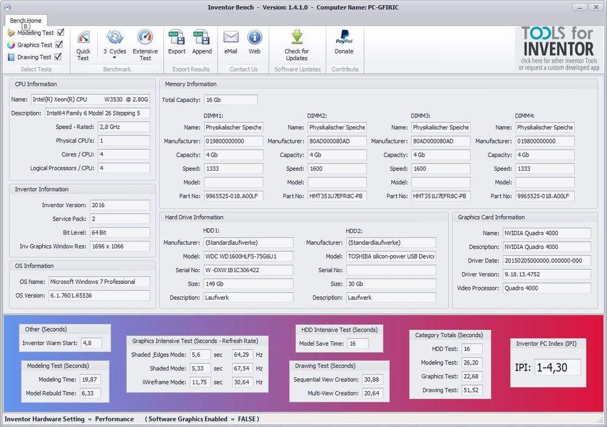Click the OS Version 6.1.7601.65536 field
The height and width of the screenshot is (427, 607).
coord(99,295)
